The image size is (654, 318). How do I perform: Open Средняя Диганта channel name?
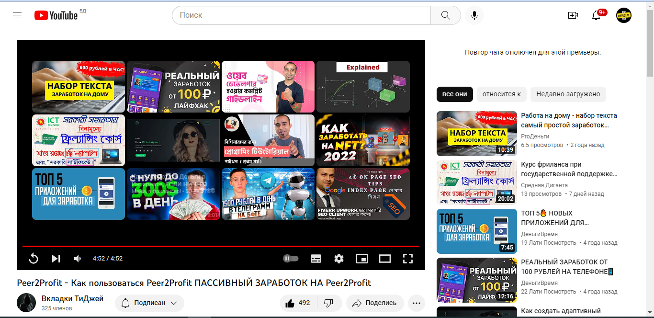[544, 185]
